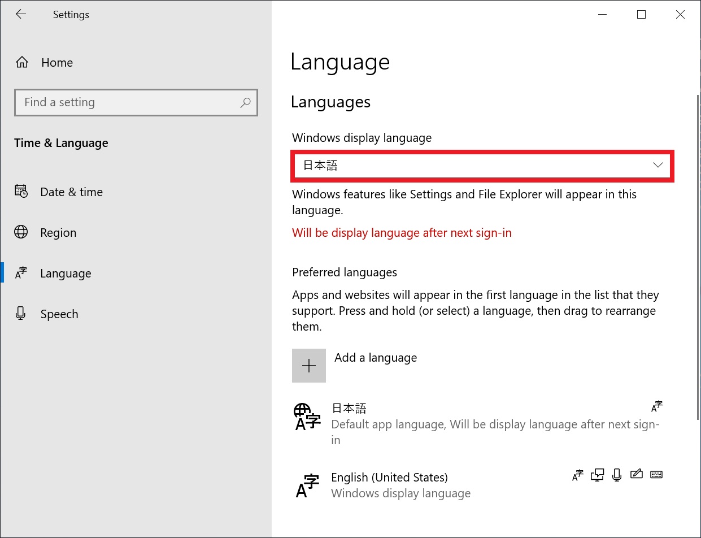701x538 pixels.
Task: Maximize the Settings window
Action: coord(641,15)
